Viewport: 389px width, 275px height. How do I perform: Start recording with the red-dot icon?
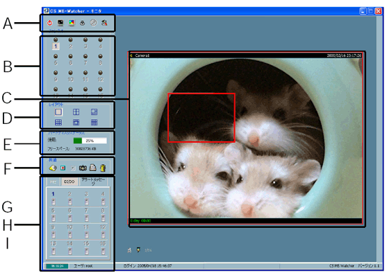[x=63, y=168]
